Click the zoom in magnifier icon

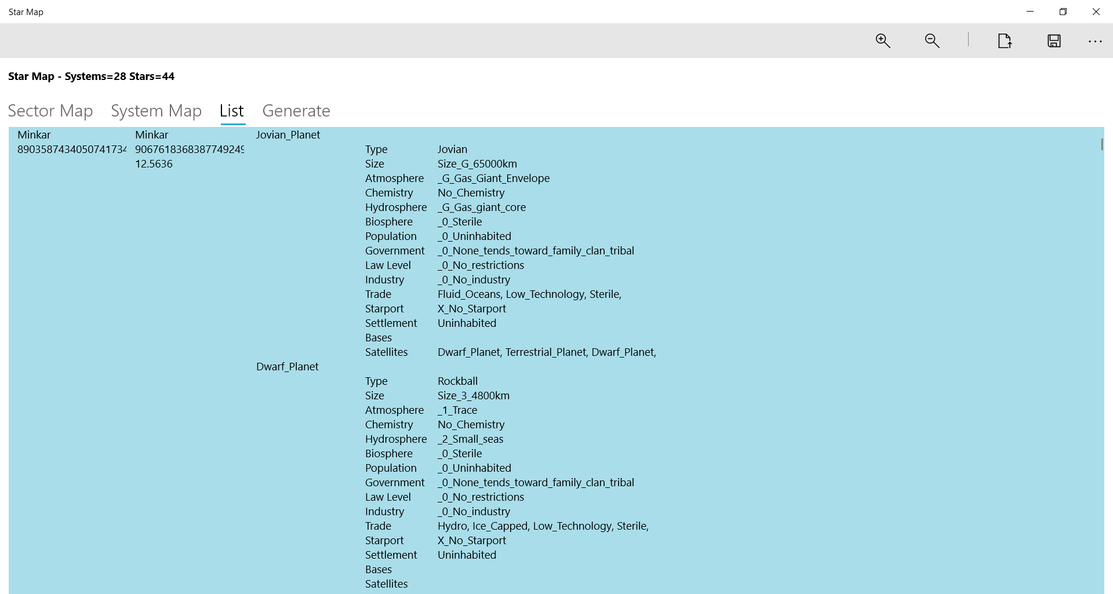883,41
